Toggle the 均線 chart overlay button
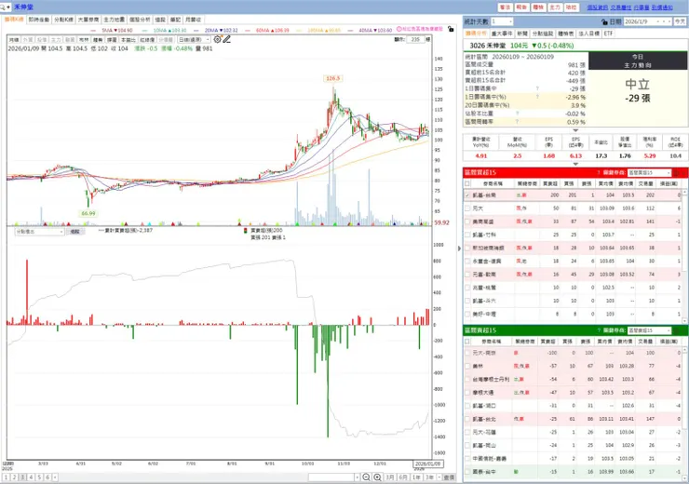Image resolution: width=689 pixels, height=484 pixels. click(14, 39)
